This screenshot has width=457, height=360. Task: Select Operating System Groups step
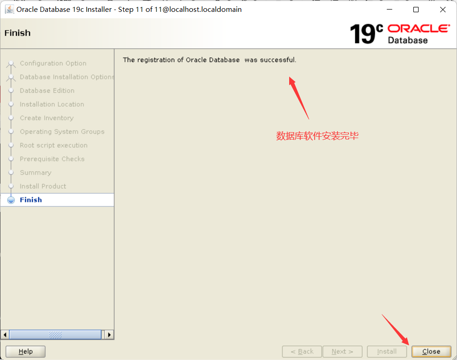(62, 132)
